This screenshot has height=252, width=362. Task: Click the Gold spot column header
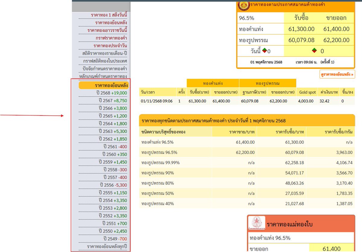pyautogui.click(x=307, y=92)
